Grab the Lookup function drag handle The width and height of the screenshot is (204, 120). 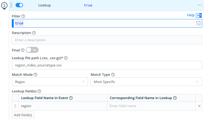tap(11, 5)
